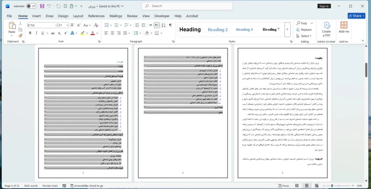Screen dimensions: 371x189
Task: Open the Mailings tab
Action: [116, 16]
